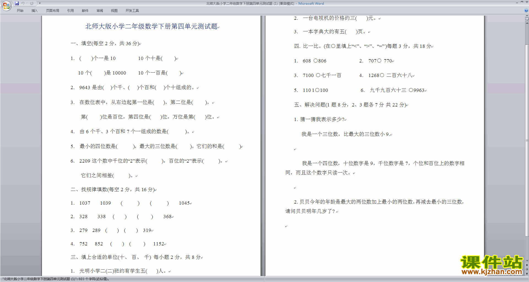Click the sequence row starting 752 852

pyautogui.click(x=118, y=244)
